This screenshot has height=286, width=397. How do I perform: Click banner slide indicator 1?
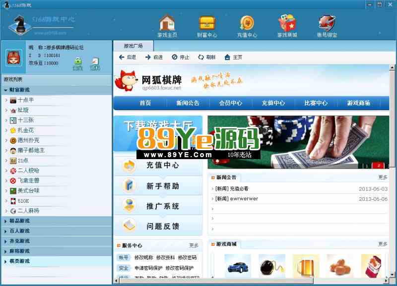[x=367, y=166]
